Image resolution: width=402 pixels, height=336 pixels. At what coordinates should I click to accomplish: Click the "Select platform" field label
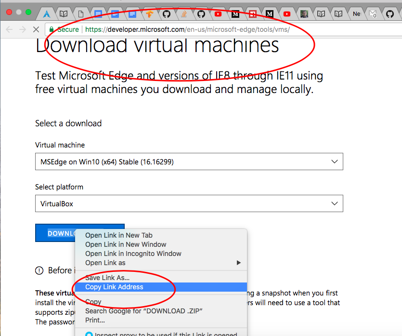coord(59,187)
